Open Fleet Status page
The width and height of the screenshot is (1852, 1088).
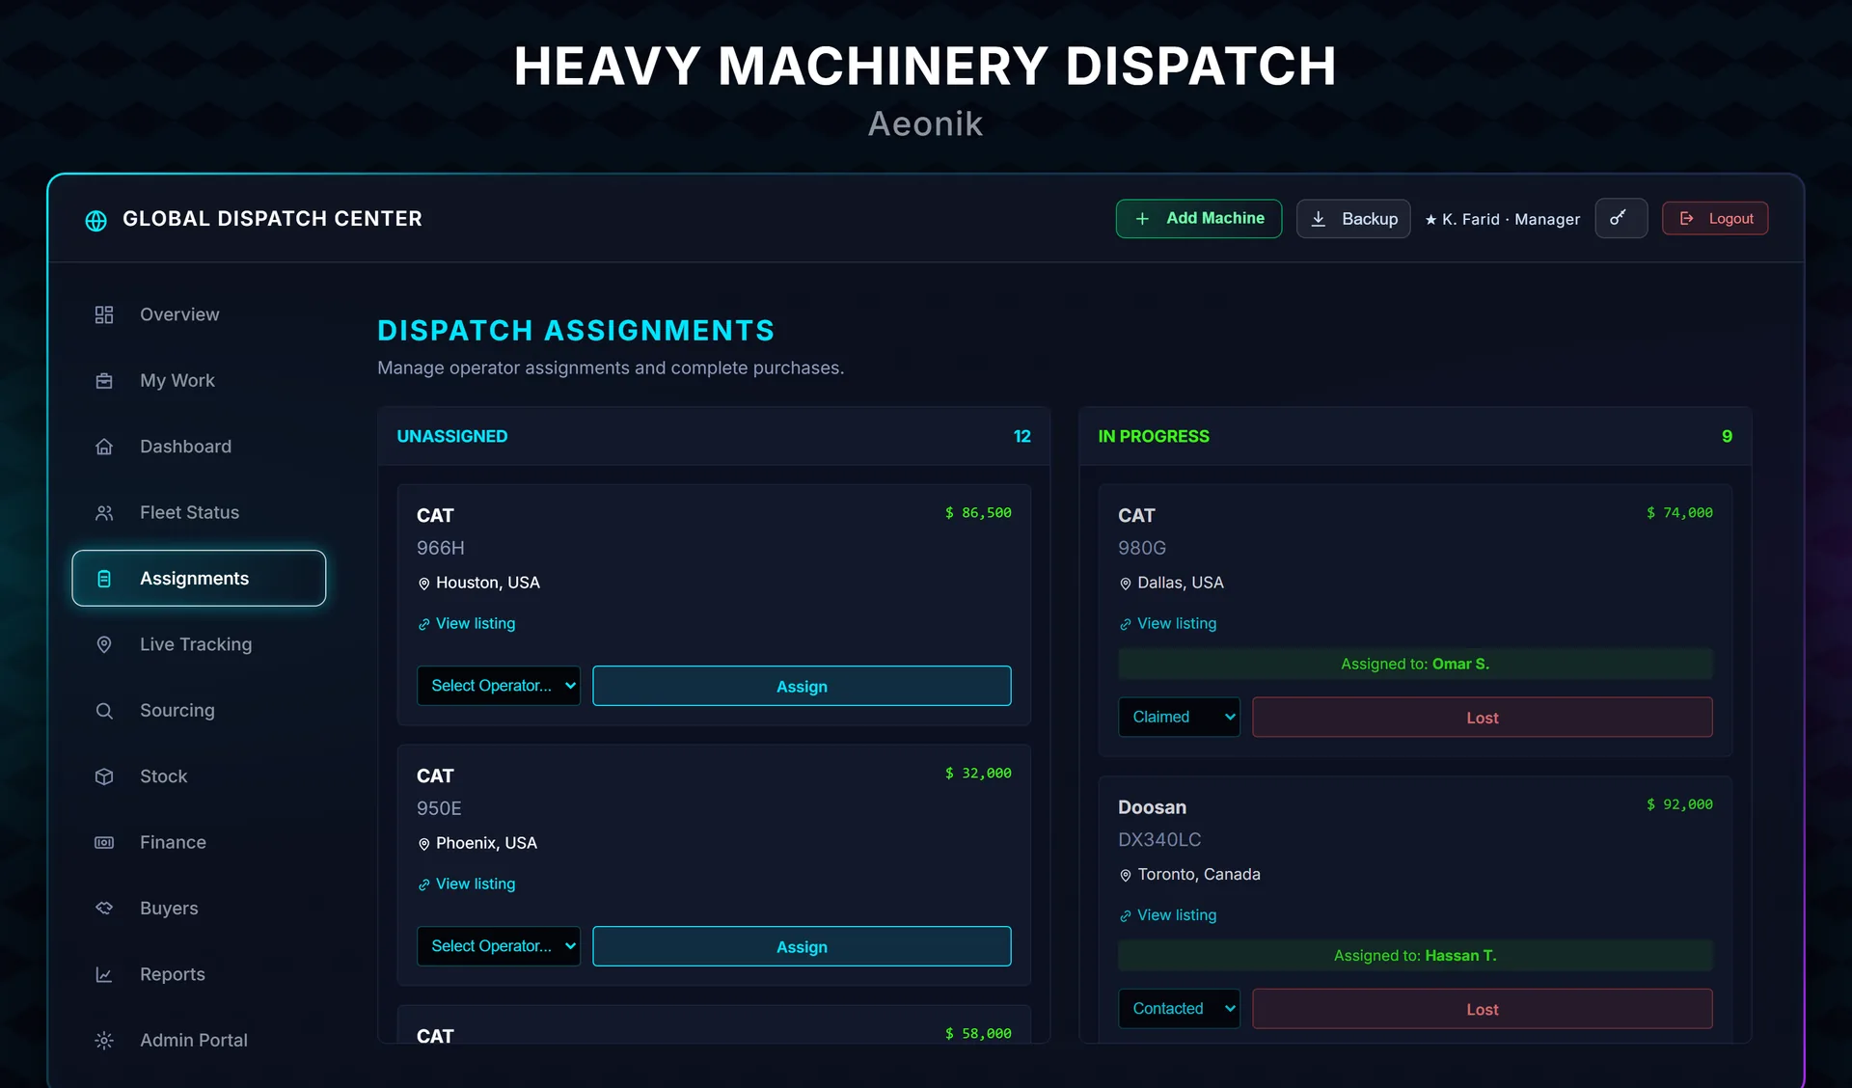[199, 513]
